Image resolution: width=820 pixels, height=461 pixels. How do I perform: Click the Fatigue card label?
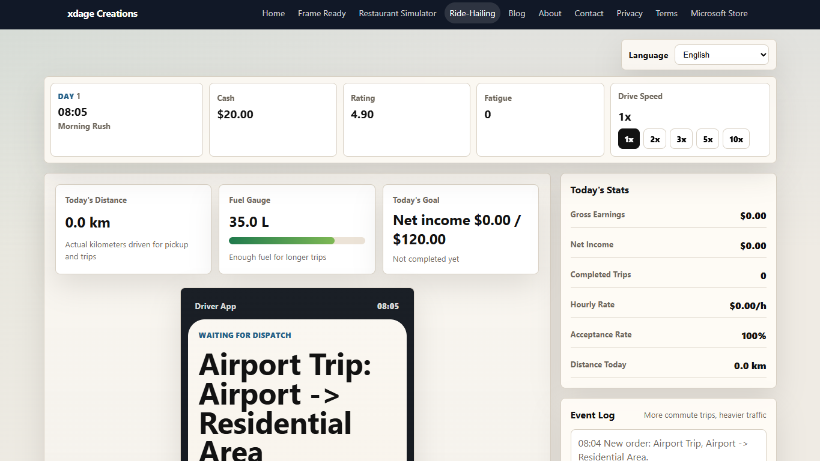498,98
